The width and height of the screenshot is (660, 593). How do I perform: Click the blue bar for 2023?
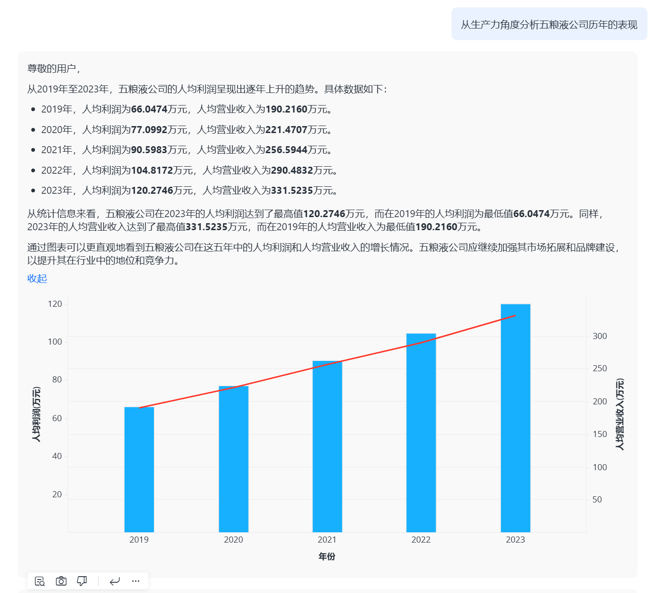tap(515, 418)
